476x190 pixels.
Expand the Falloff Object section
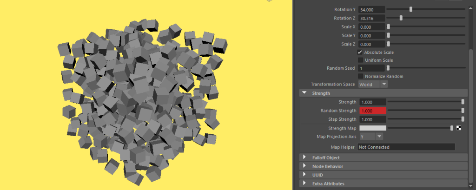(304, 158)
